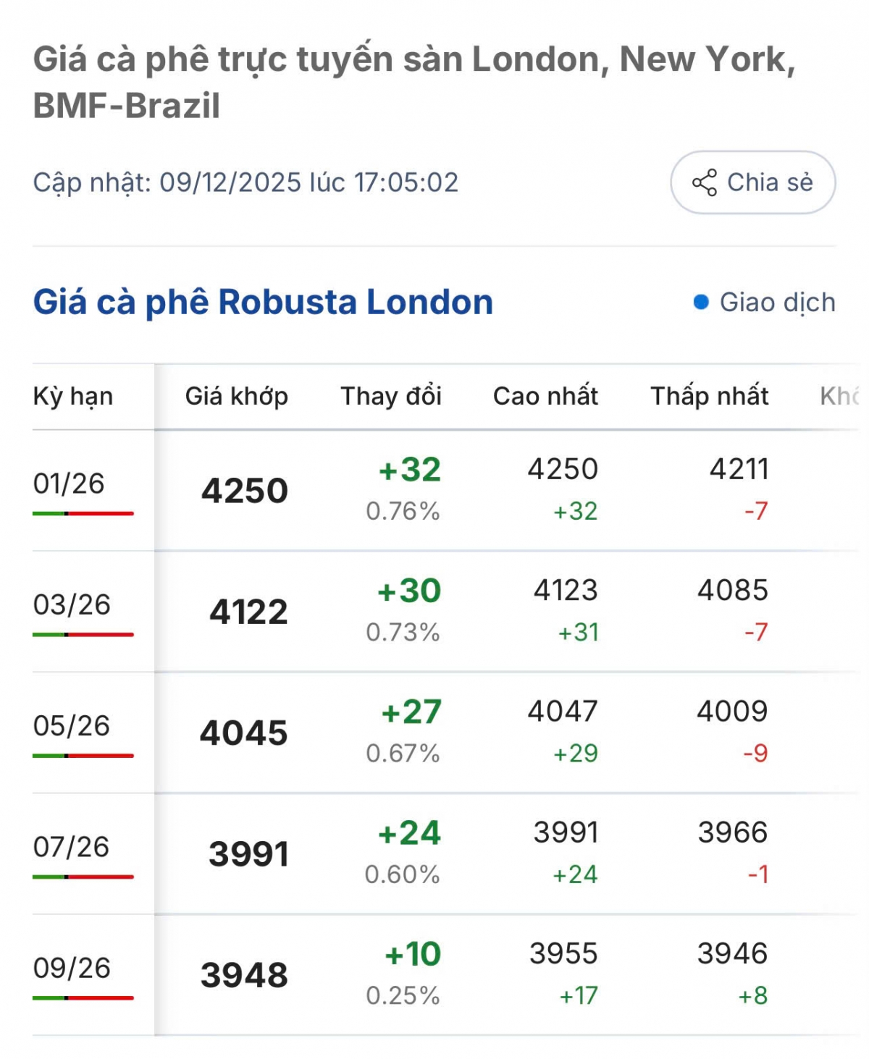Tap the 09/26 contract term

(x=72, y=968)
